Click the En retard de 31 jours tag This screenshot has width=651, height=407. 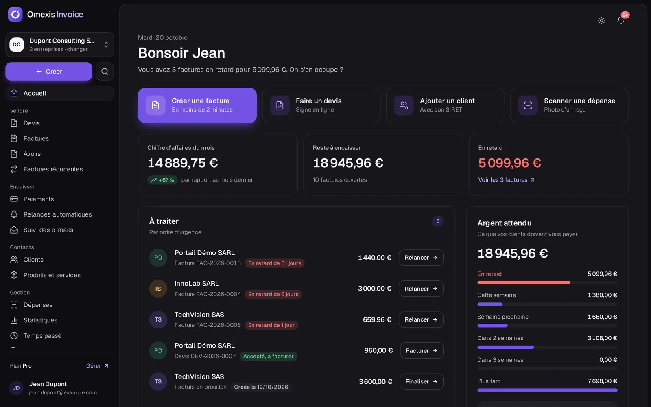pyautogui.click(x=275, y=263)
